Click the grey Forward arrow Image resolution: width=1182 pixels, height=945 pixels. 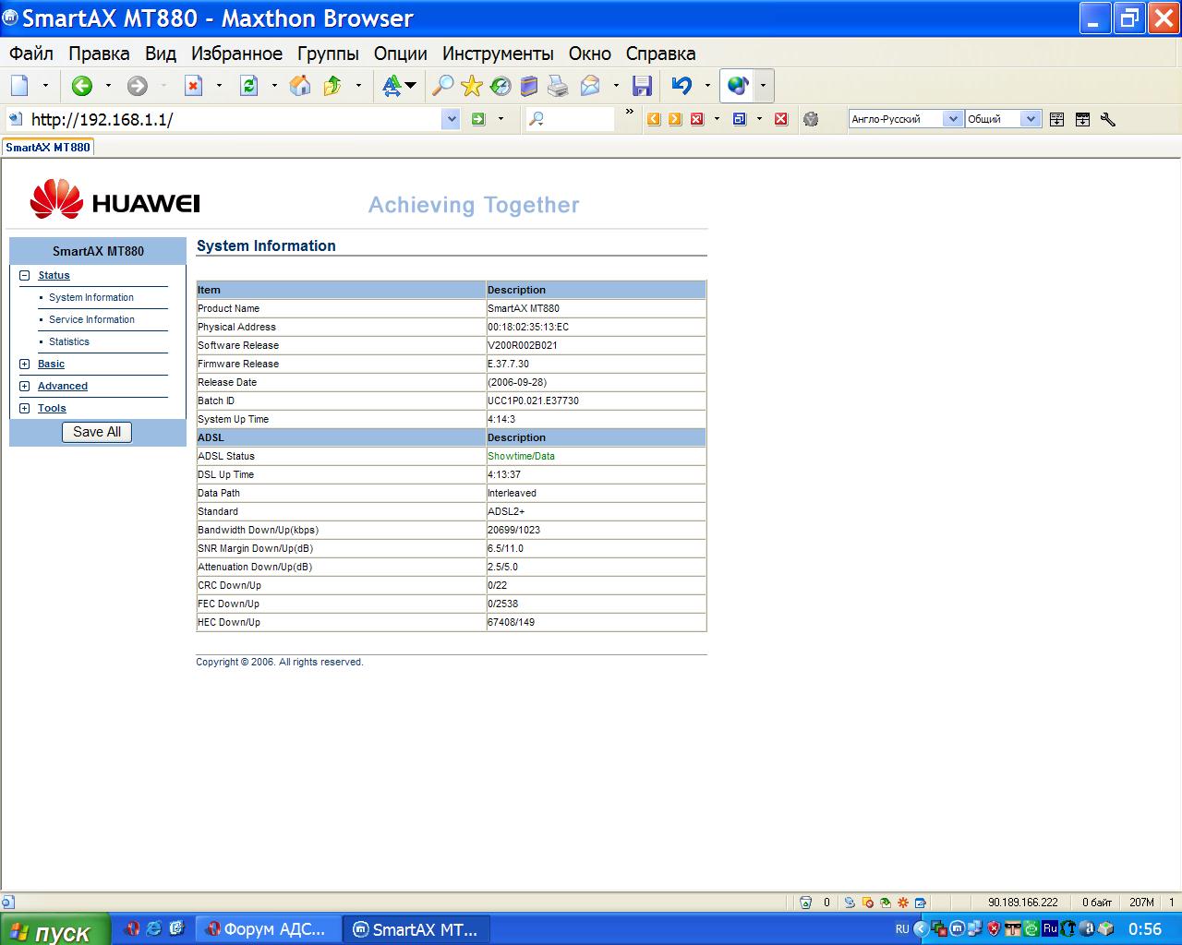138,86
